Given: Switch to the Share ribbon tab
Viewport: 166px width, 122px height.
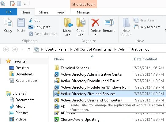Looking at the screenshot, I should [x=43, y=12].
